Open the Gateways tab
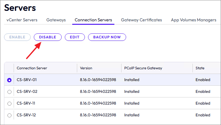The width and height of the screenshot is (221, 125). (x=56, y=20)
